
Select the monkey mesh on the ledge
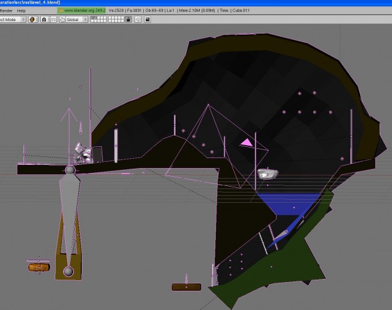[83, 153]
